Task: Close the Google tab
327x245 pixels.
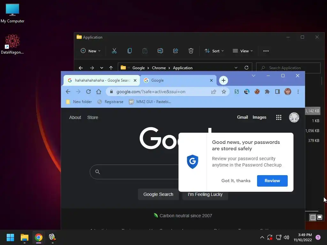Action: click(211, 80)
